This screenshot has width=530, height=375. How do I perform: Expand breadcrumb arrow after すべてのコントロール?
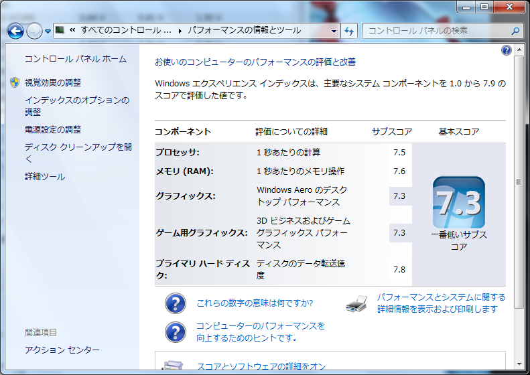pos(180,31)
